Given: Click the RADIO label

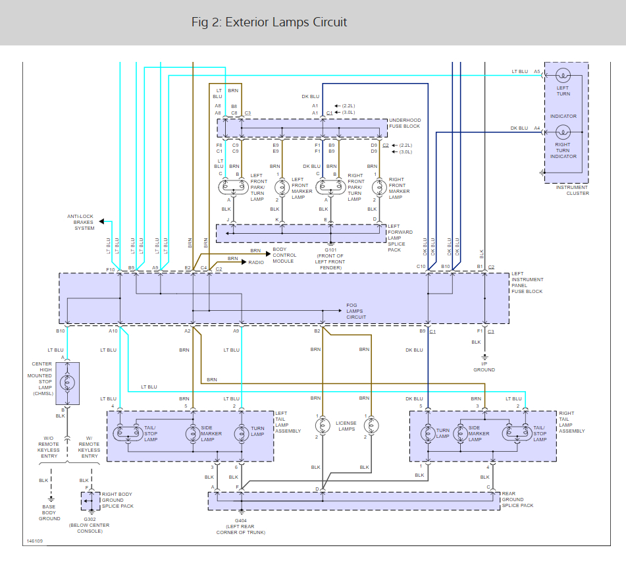Looking at the screenshot, I should 256,262.
